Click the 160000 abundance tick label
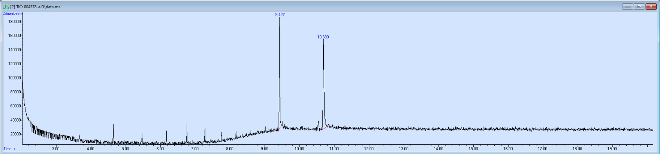 [15, 36]
